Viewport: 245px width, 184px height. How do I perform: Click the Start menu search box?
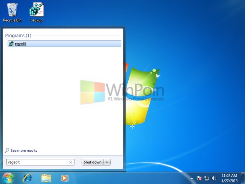[40, 162]
